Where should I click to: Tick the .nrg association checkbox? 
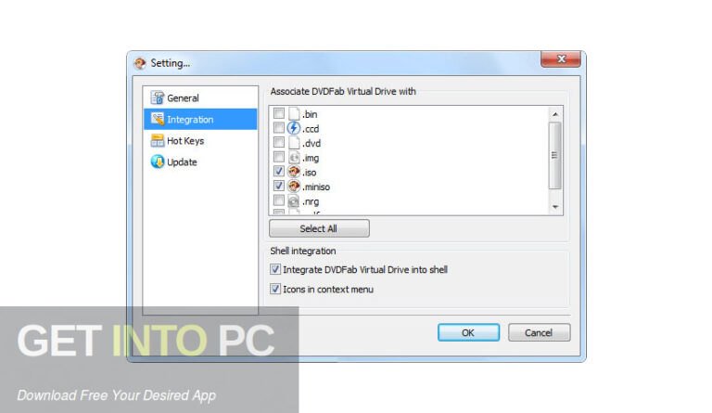(x=279, y=200)
